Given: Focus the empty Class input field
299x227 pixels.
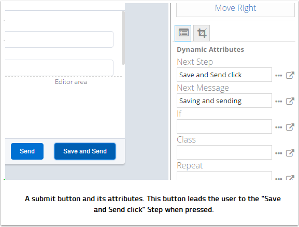Looking at the screenshot, I should [224, 152].
